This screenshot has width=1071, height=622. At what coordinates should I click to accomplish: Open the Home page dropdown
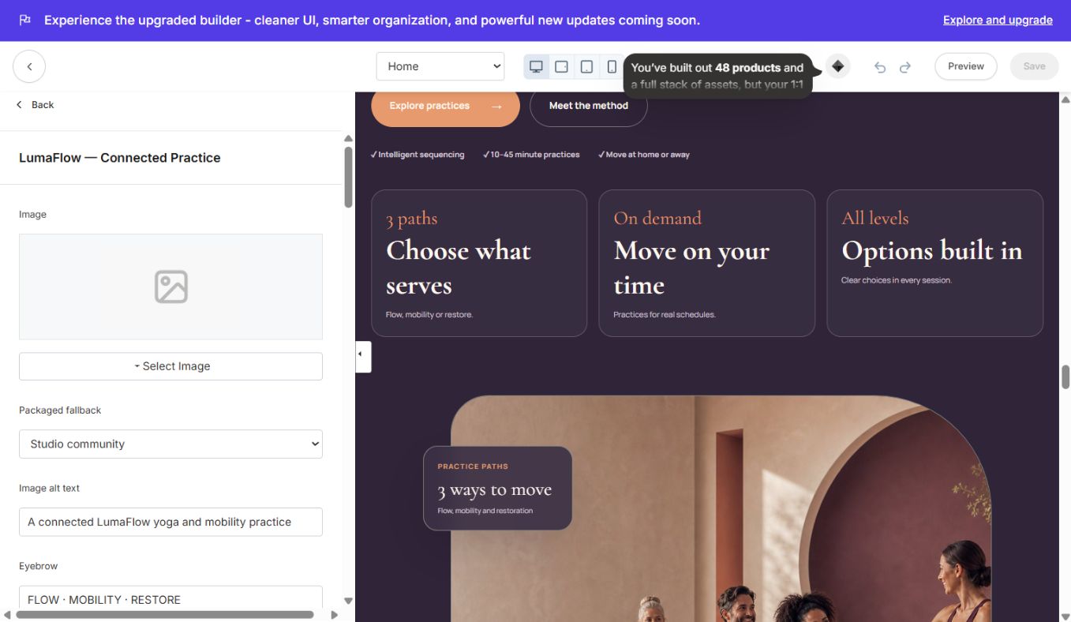[x=440, y=66]
